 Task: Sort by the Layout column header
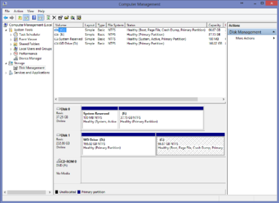pyautogui.click(x=90, y=25)
